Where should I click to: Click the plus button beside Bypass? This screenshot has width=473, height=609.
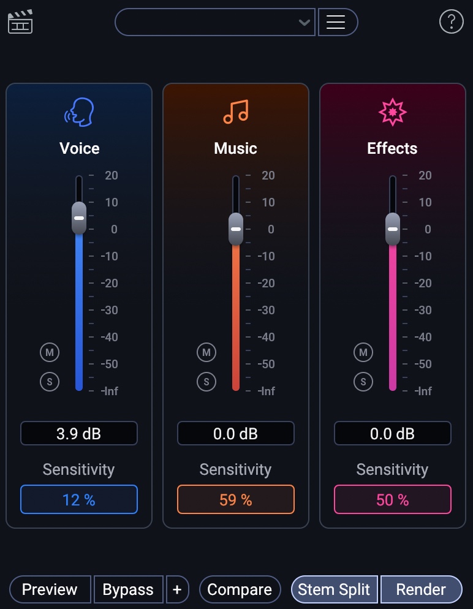177,589
